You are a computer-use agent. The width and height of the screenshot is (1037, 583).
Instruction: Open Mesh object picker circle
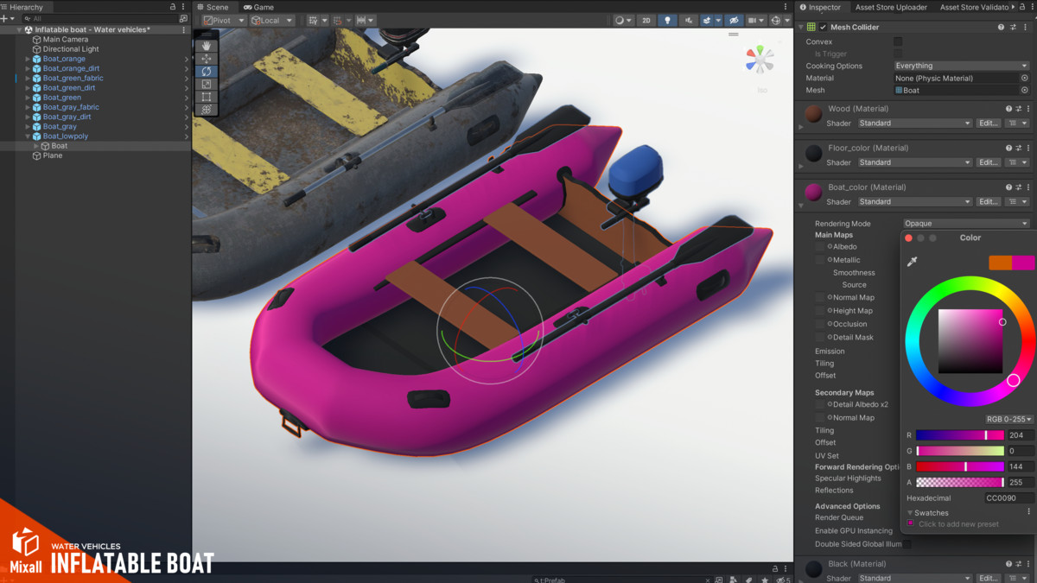(x=1025, y=90)
